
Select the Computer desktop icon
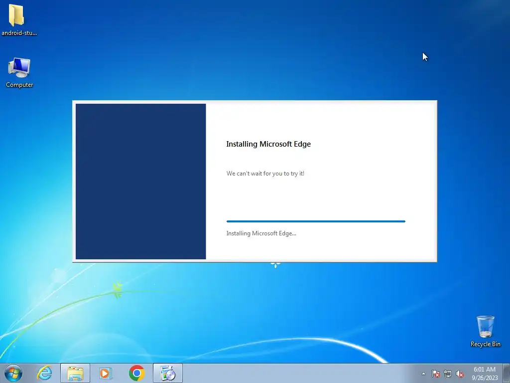coord(19,73)
